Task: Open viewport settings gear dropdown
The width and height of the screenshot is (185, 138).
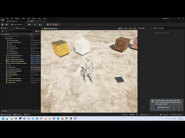Action: [x=135, y=28]
